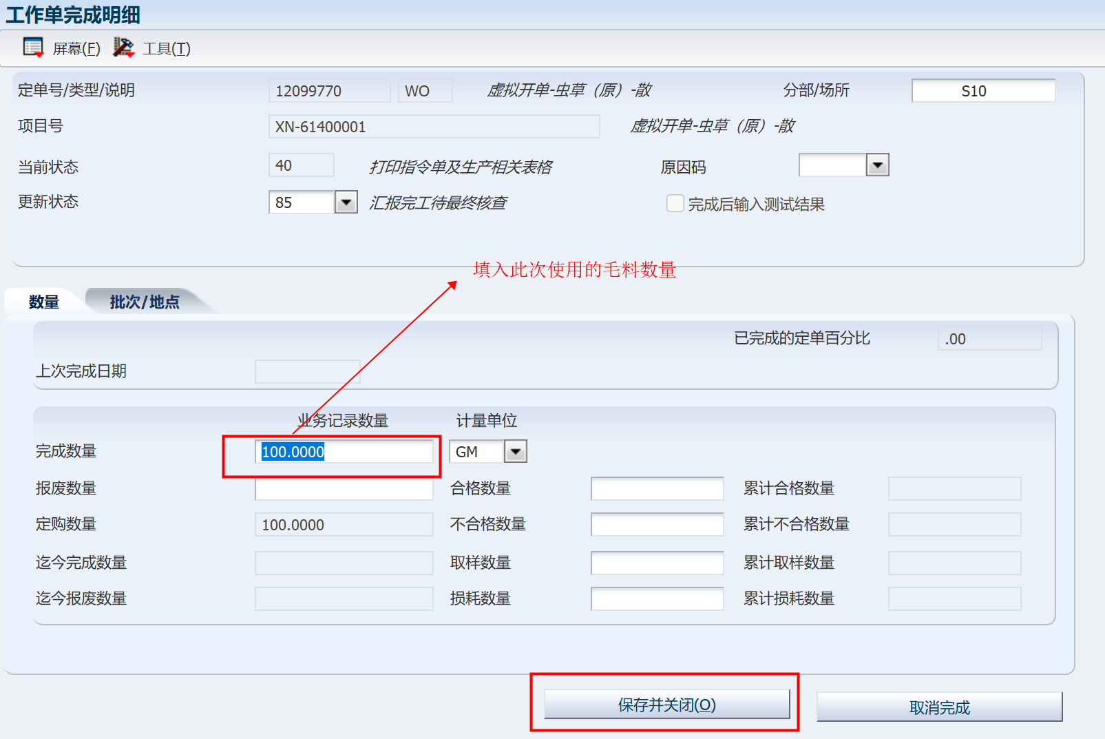The height and width of the screenshot is (739, 1105).
Task: Enable 完成后输入测试结果 checkbox
Action: coord(675,203)
